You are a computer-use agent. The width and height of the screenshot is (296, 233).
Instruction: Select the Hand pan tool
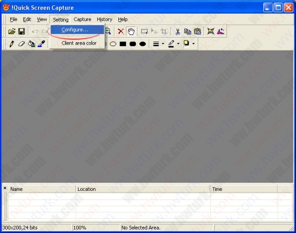pyautogui.click(x=131, y=31)
